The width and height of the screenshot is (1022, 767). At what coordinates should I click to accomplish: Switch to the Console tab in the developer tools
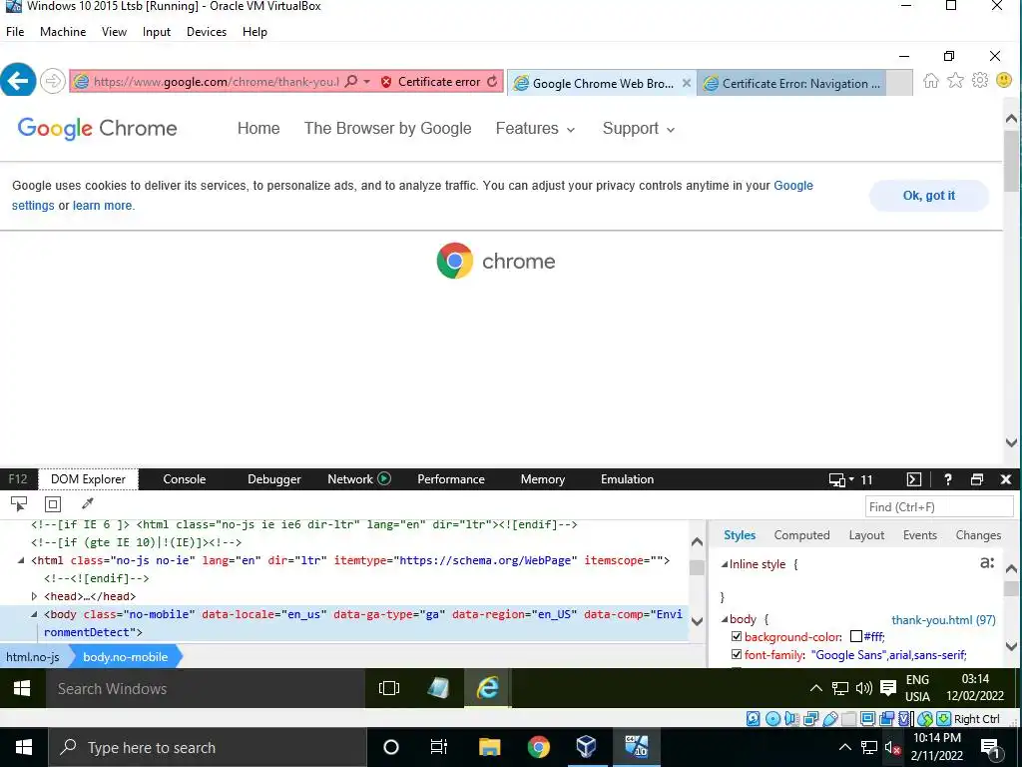(184, 479)
